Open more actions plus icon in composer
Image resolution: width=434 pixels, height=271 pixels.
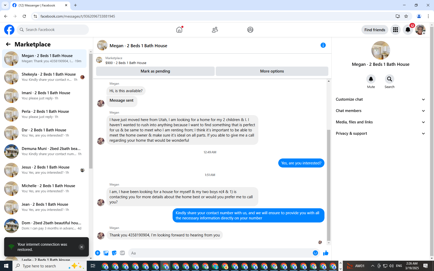pyautogui.click(x=98, y=253)
